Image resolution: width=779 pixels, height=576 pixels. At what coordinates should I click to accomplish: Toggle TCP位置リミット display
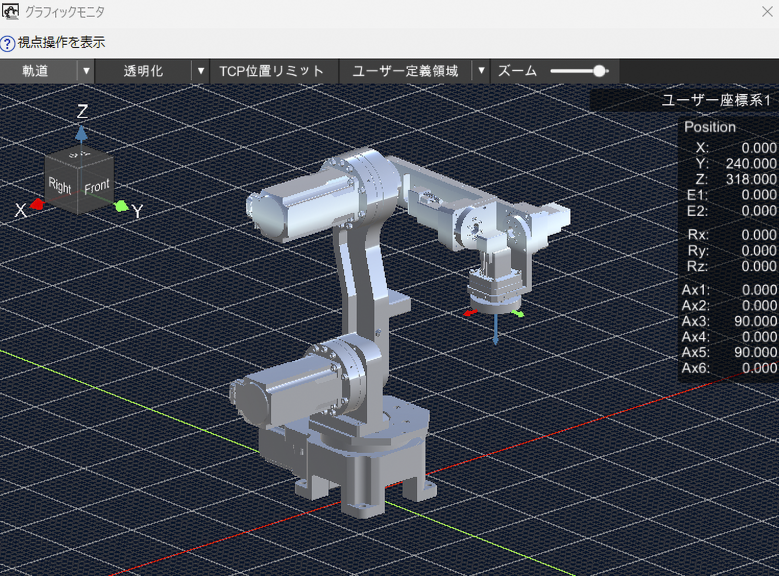click(x=271, y=71)
